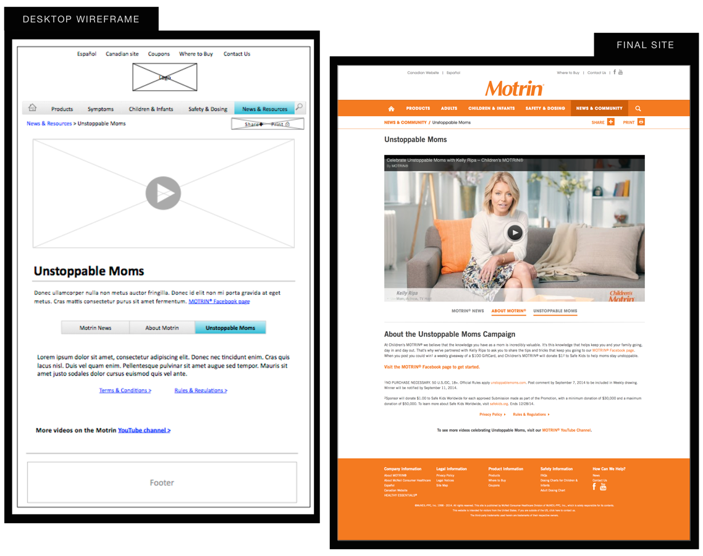Open MOTRIN® YouTube Channel link on final site
Image resolution: width=703 pixels, height=556 pixels.
pyautogui.click(x=566, y=430)
